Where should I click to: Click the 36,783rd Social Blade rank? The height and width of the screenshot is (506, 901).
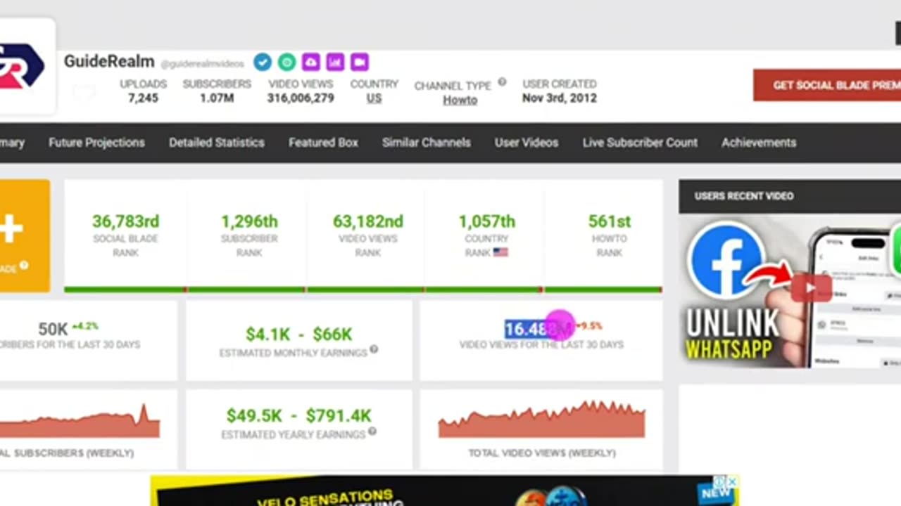(x=125, y=221)
